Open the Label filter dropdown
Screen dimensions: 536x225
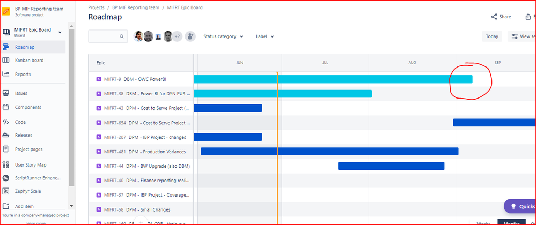click(x=265, y=36)
